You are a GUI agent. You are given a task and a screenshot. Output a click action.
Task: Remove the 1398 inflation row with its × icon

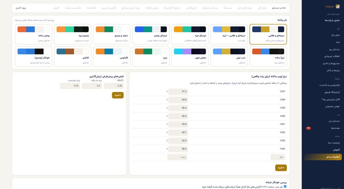(167, 100)
